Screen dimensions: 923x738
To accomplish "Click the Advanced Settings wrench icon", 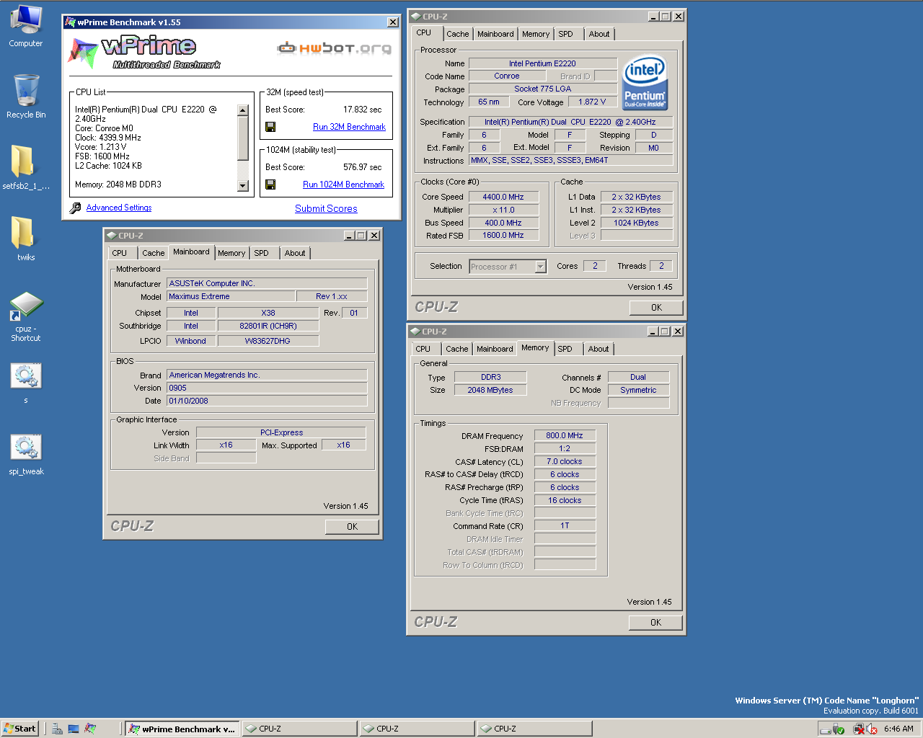I will click(x=76, y=208).
